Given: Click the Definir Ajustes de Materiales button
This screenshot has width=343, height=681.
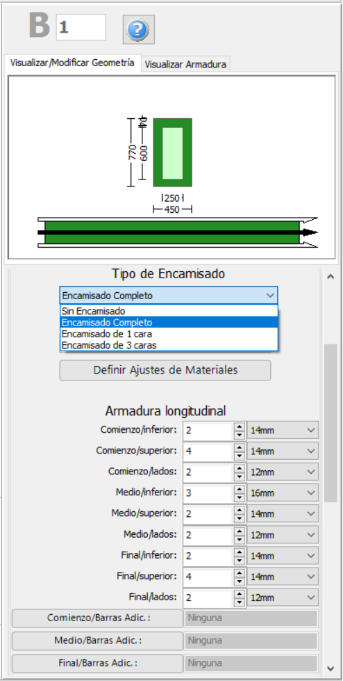Looking at the screenshot, I should (x=165, y=371).
